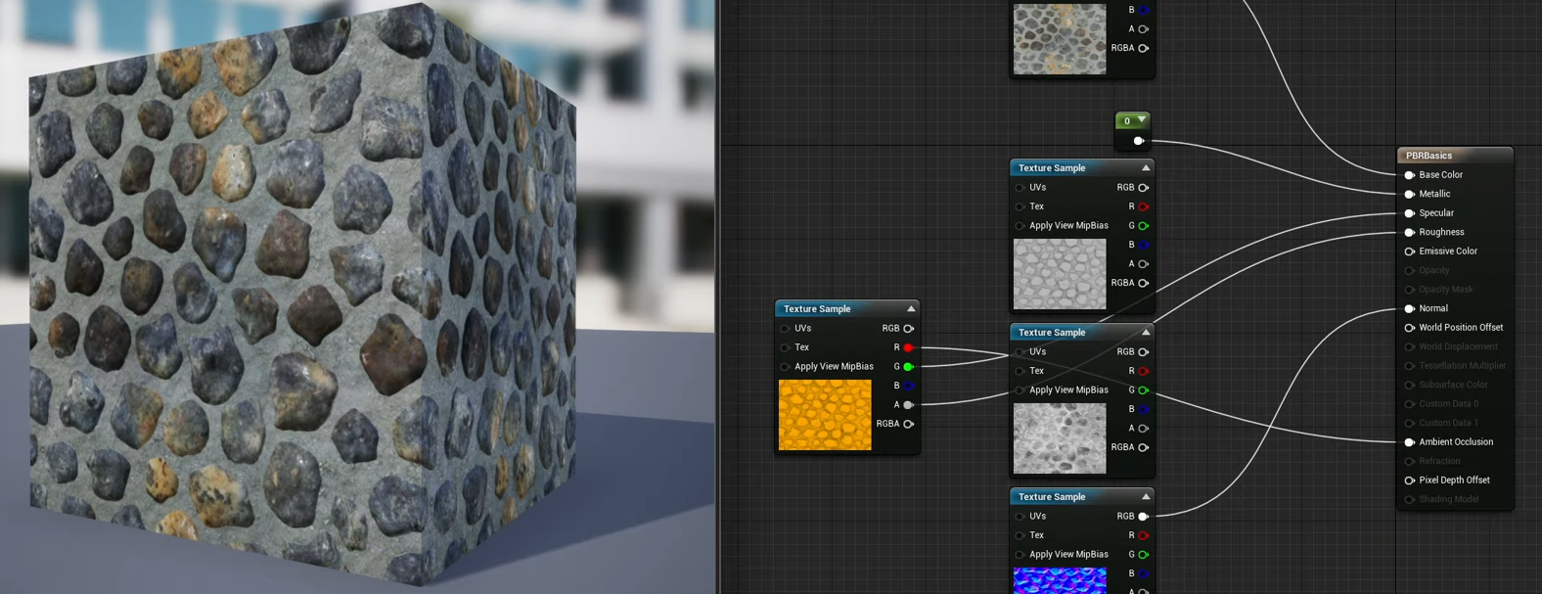Click the 'Pixel Depth Offset' label

pos(1455,480)
